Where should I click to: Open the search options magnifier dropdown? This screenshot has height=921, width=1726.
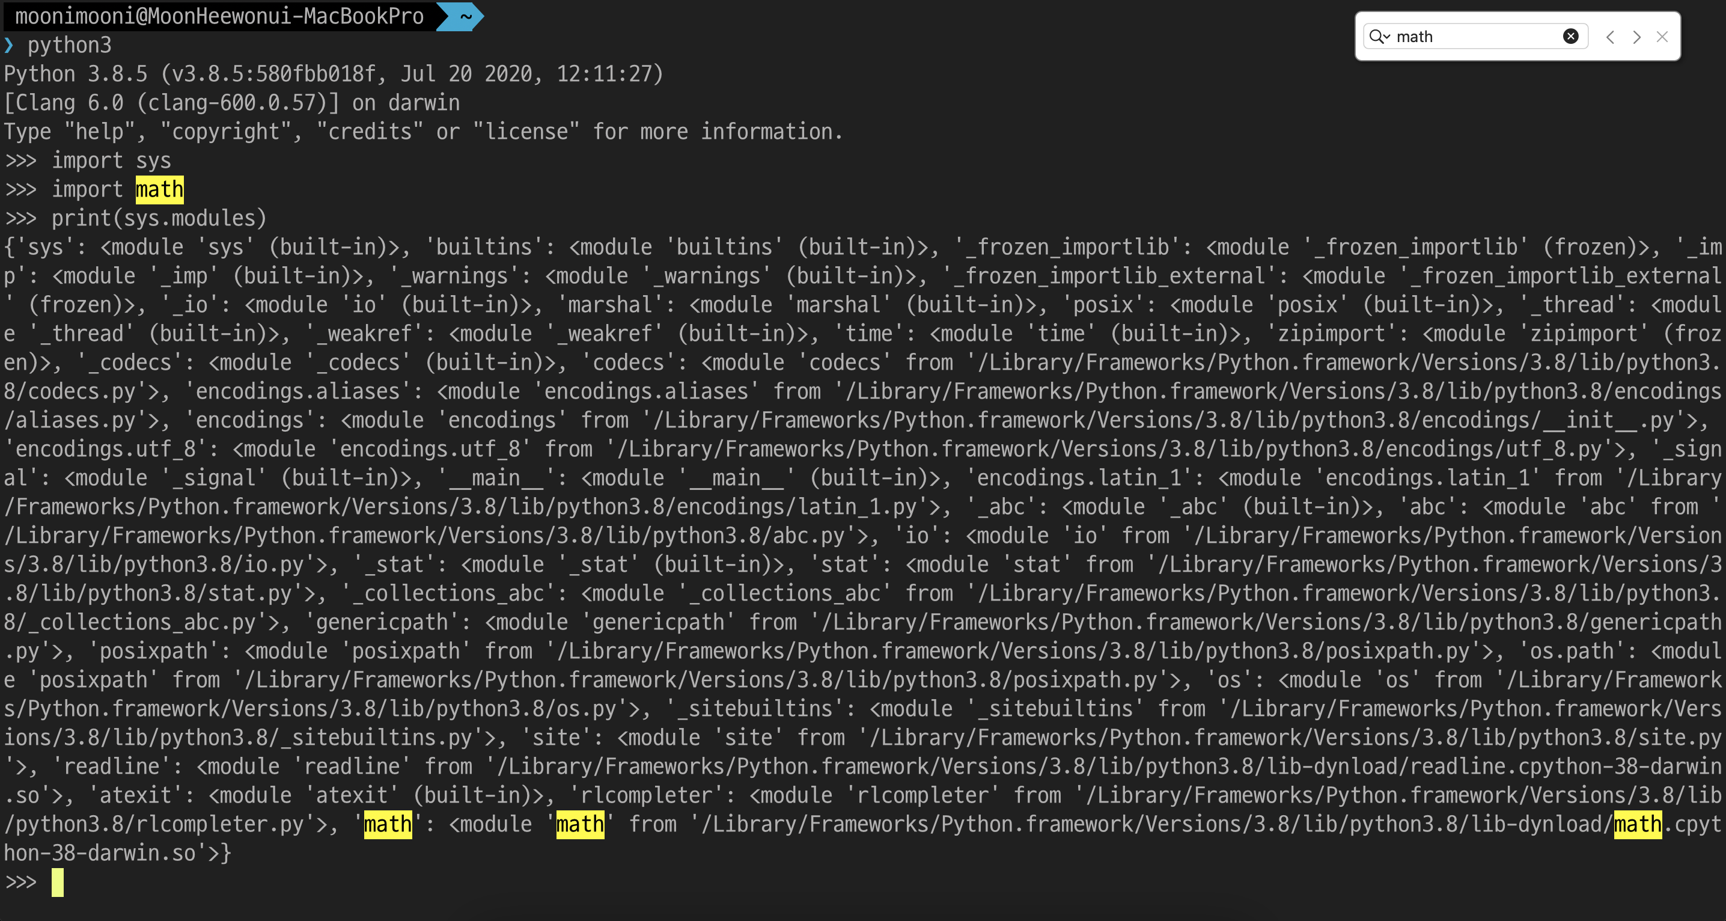(x=1380, y=37)
